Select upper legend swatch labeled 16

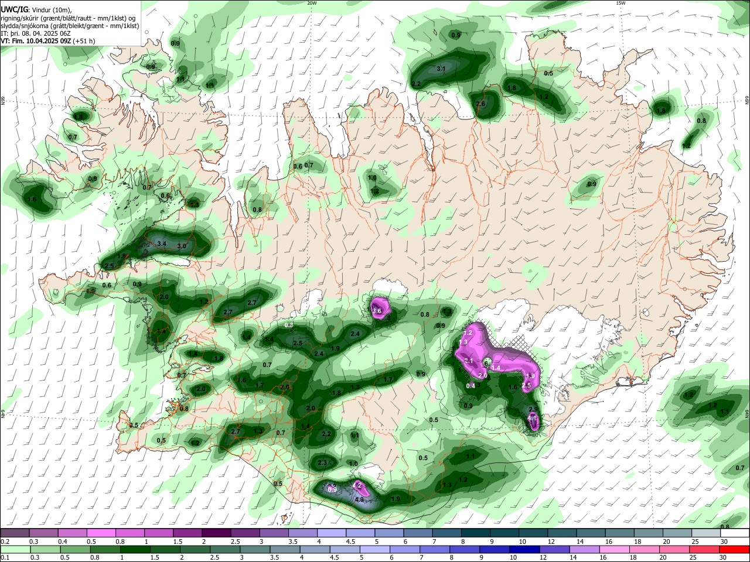621,533
